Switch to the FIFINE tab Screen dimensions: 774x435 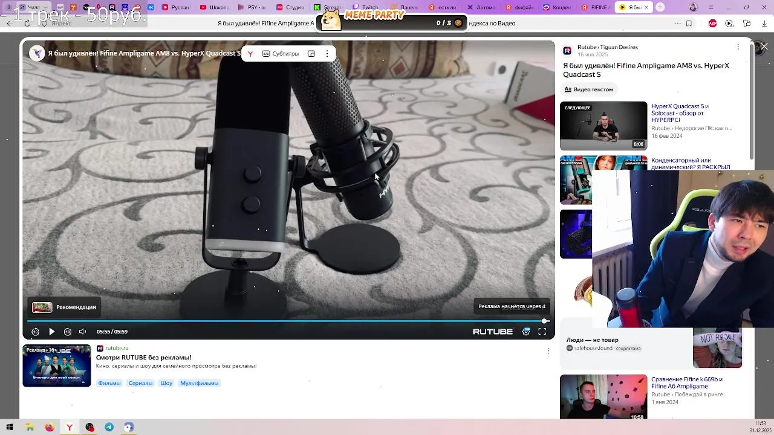pyautogui.click(x=596, y=7)
